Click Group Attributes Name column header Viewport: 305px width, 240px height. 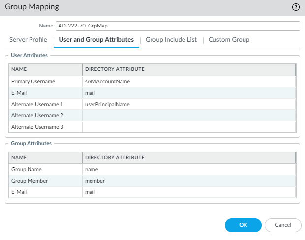point(45,157)
